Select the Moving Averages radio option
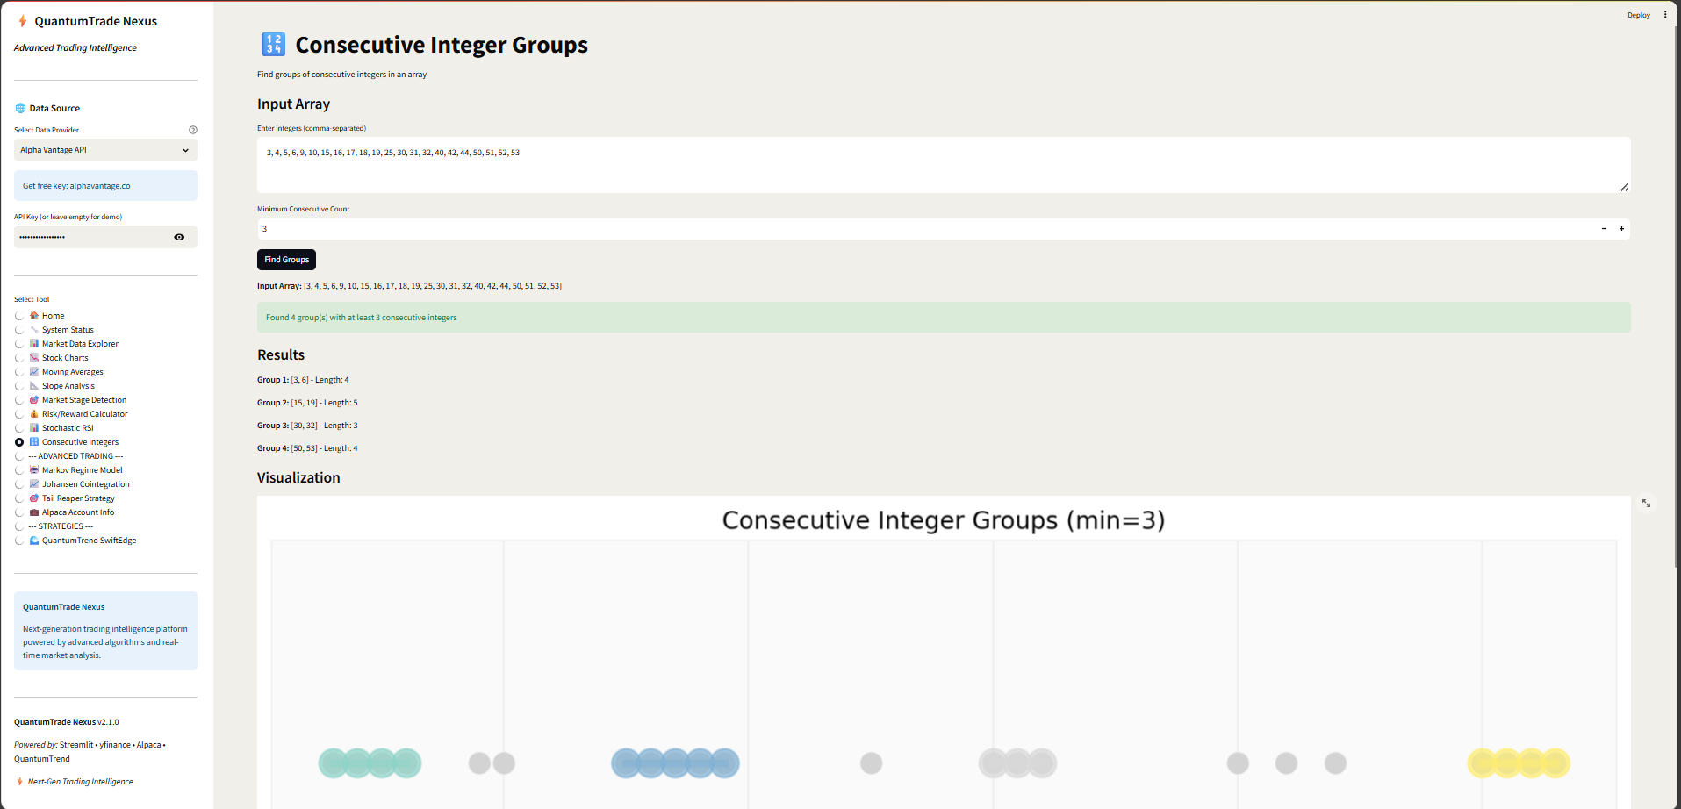 point(19,372)
